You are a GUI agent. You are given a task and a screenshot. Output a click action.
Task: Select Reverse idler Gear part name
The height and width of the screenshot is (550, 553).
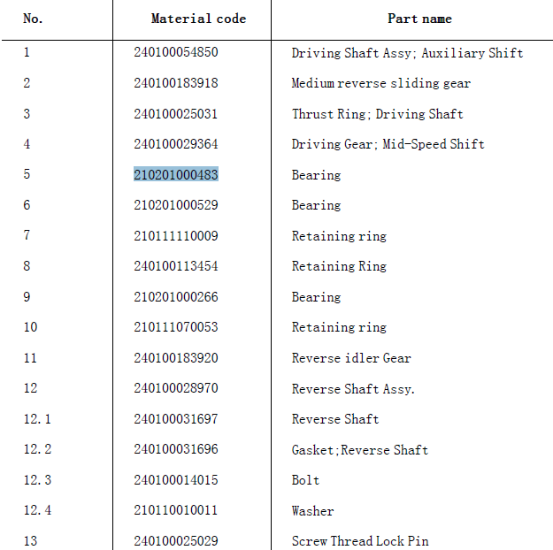coord(351,358)
